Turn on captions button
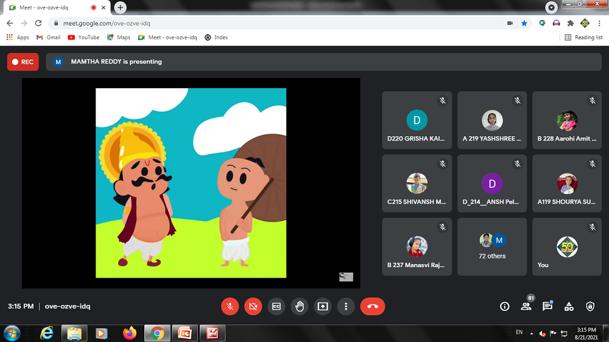The image size is (609, 342). pos(276,307)
